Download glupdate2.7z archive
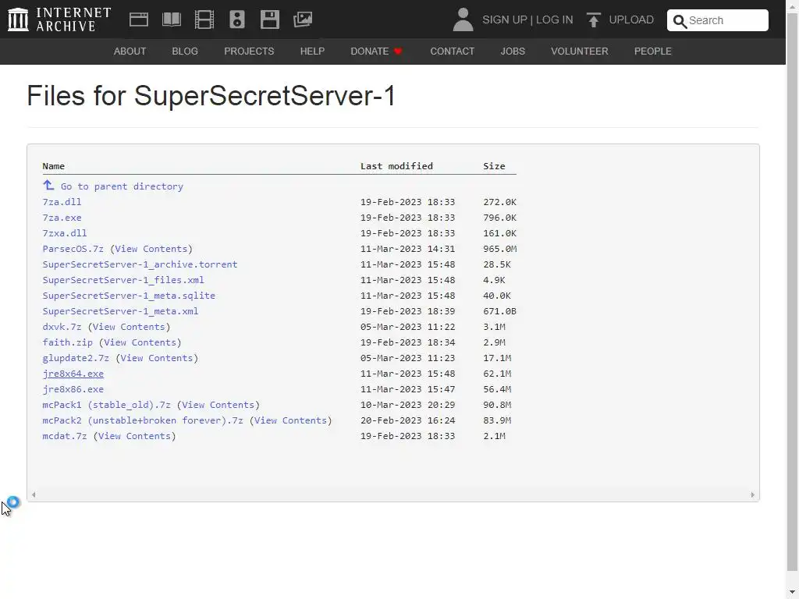 76,358
